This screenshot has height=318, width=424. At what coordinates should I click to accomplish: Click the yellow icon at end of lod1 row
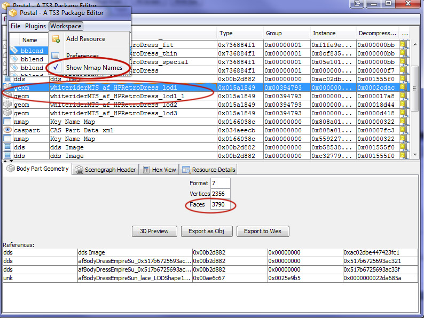click(x=403, y=87)
